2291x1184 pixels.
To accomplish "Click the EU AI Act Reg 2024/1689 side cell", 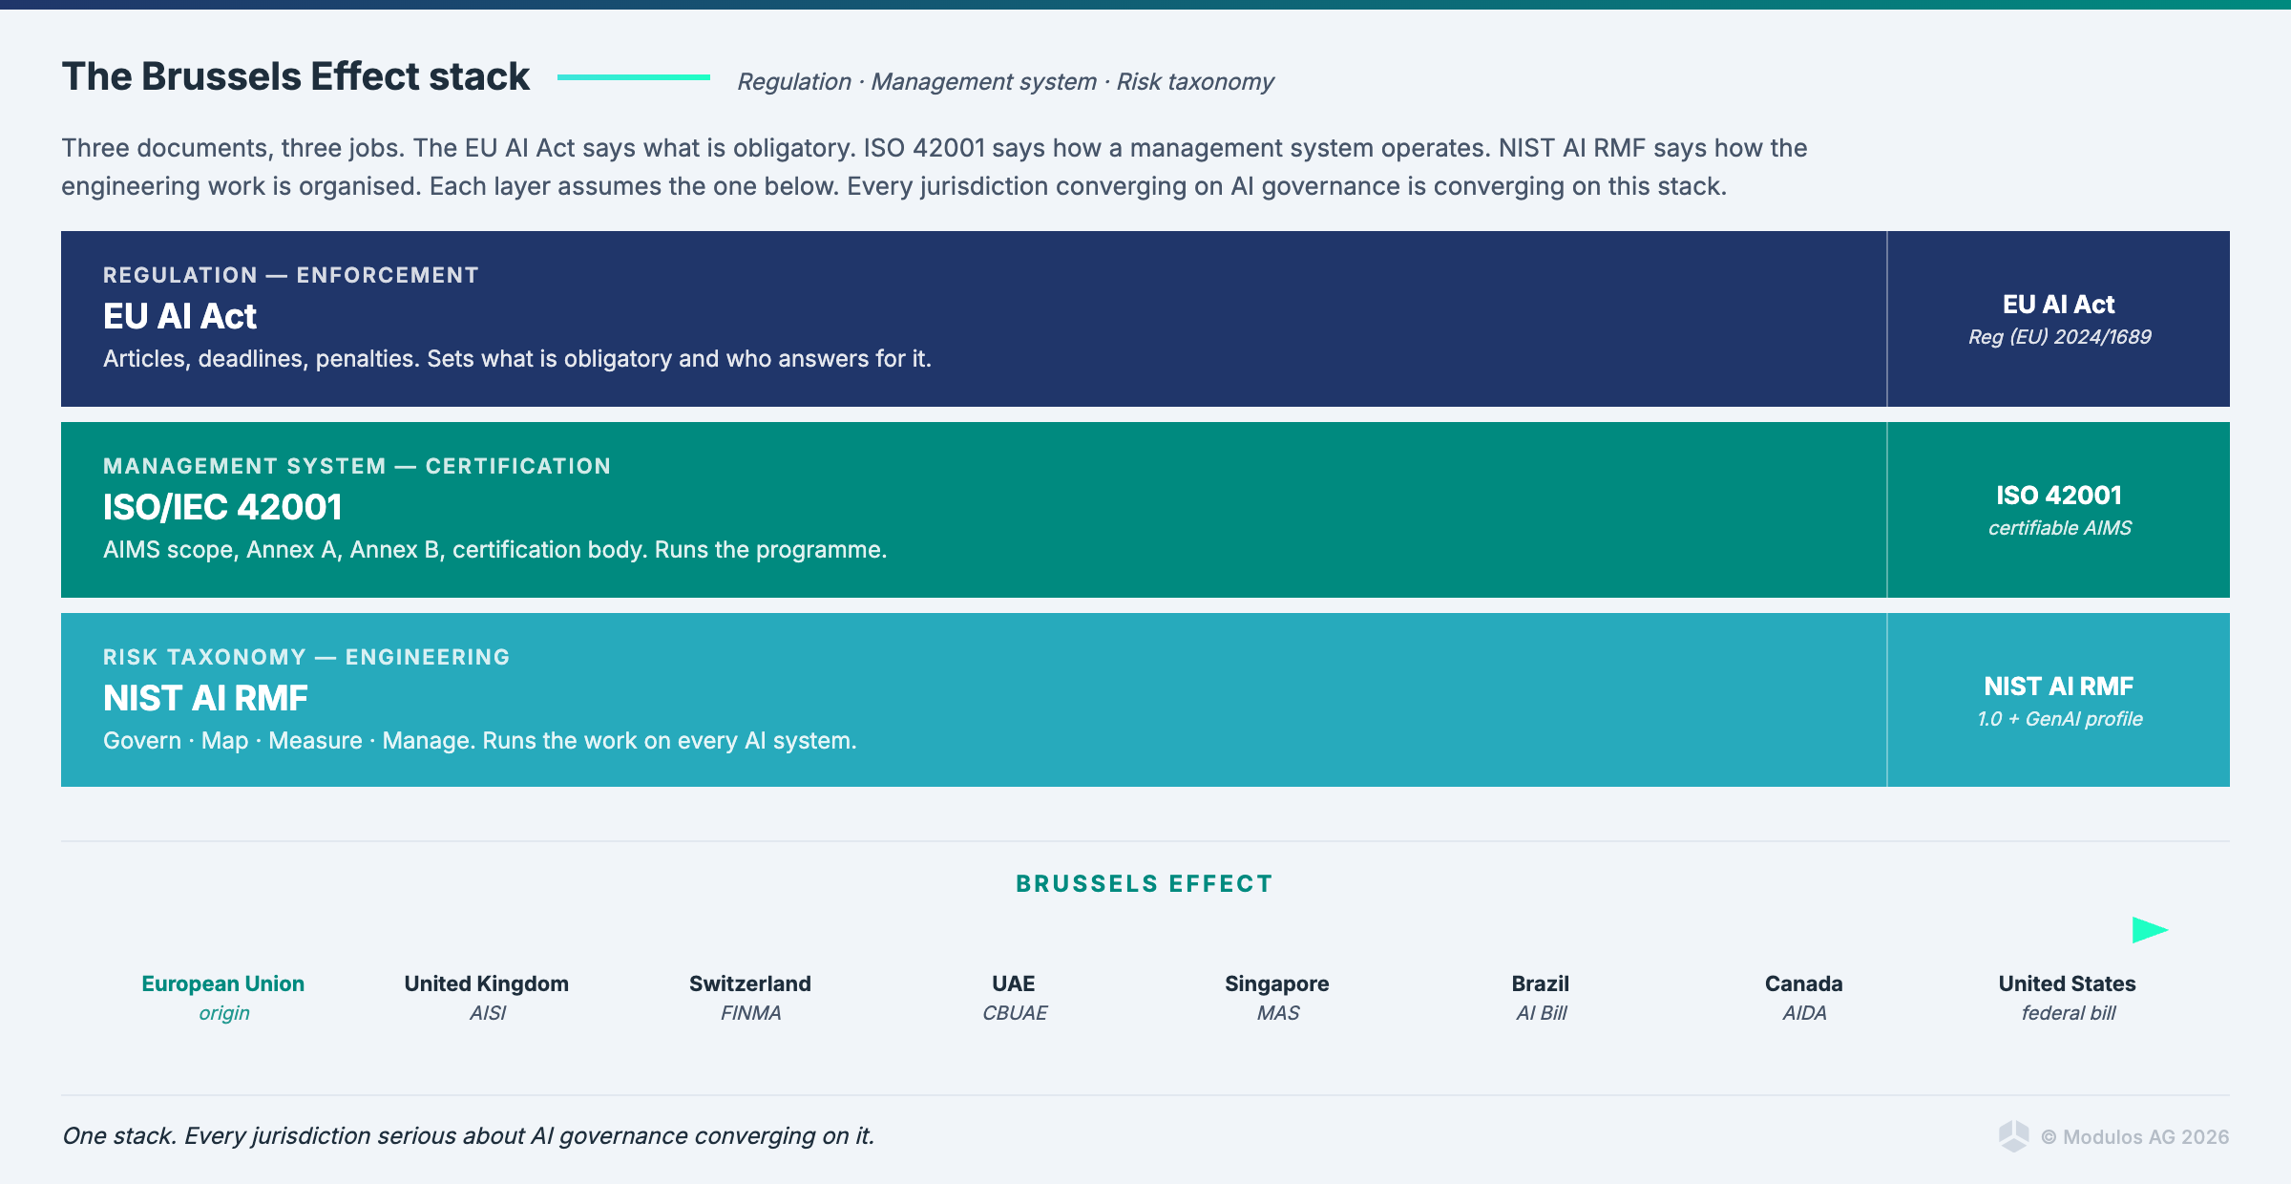I will [x=2058, y=319].
